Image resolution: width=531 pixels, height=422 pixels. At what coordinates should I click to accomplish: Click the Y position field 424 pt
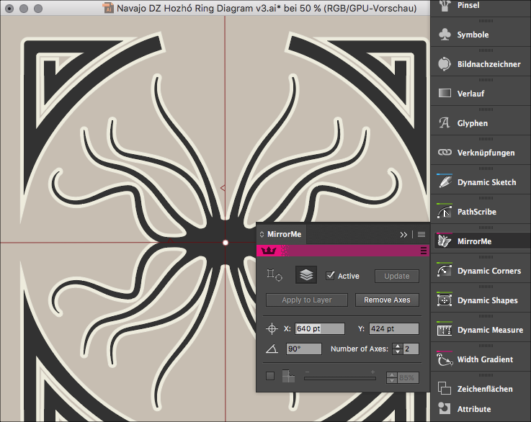394,328
